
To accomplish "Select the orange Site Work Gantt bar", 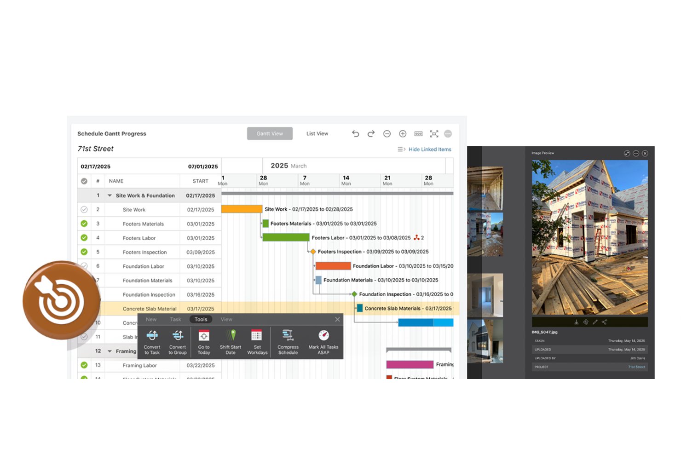I will (242, 209).
